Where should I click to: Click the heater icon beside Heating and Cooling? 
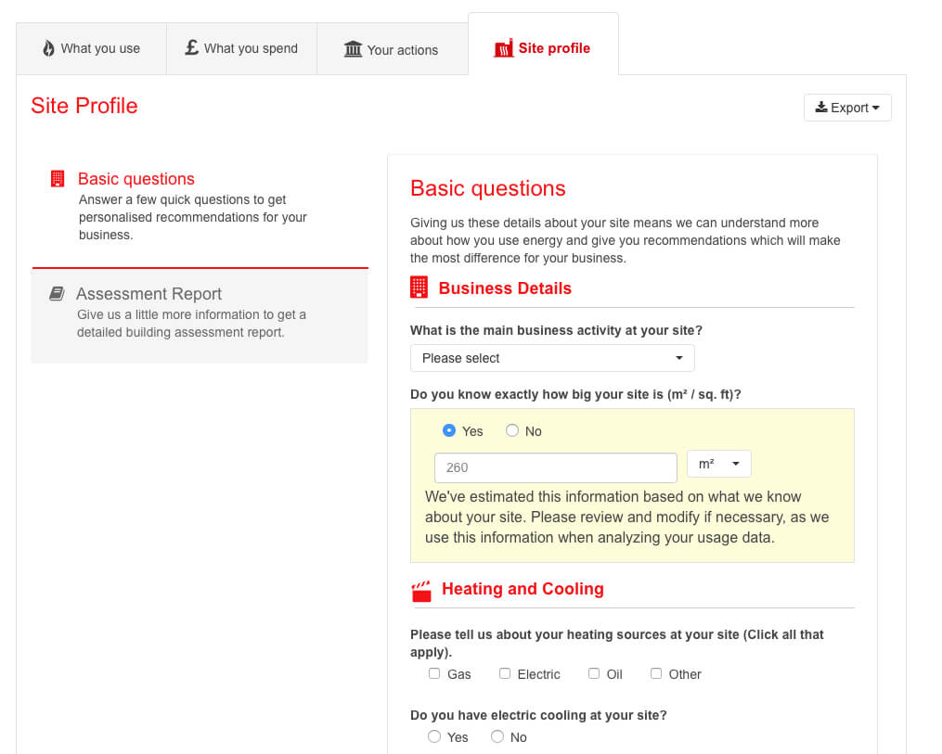(421, 589)
